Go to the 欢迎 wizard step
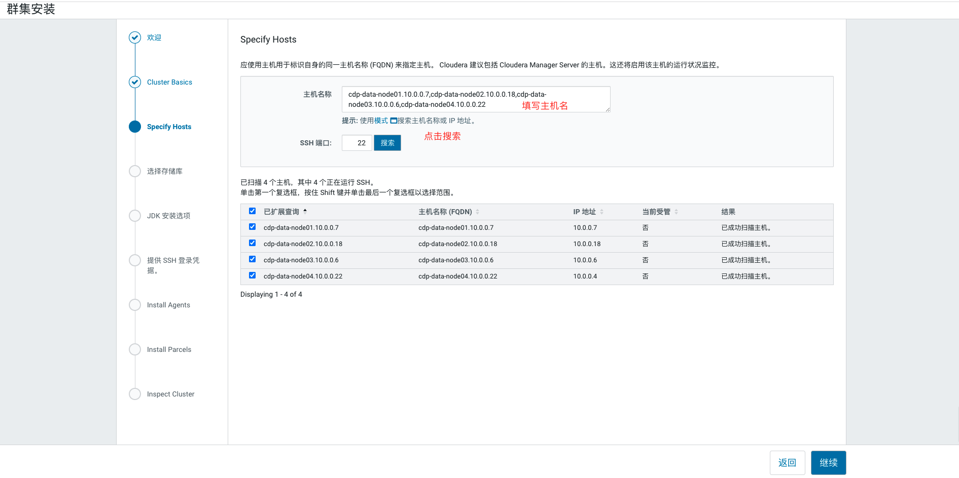This screenshot has width=959, height=478. pyautogui.click(x=154, y=37)
